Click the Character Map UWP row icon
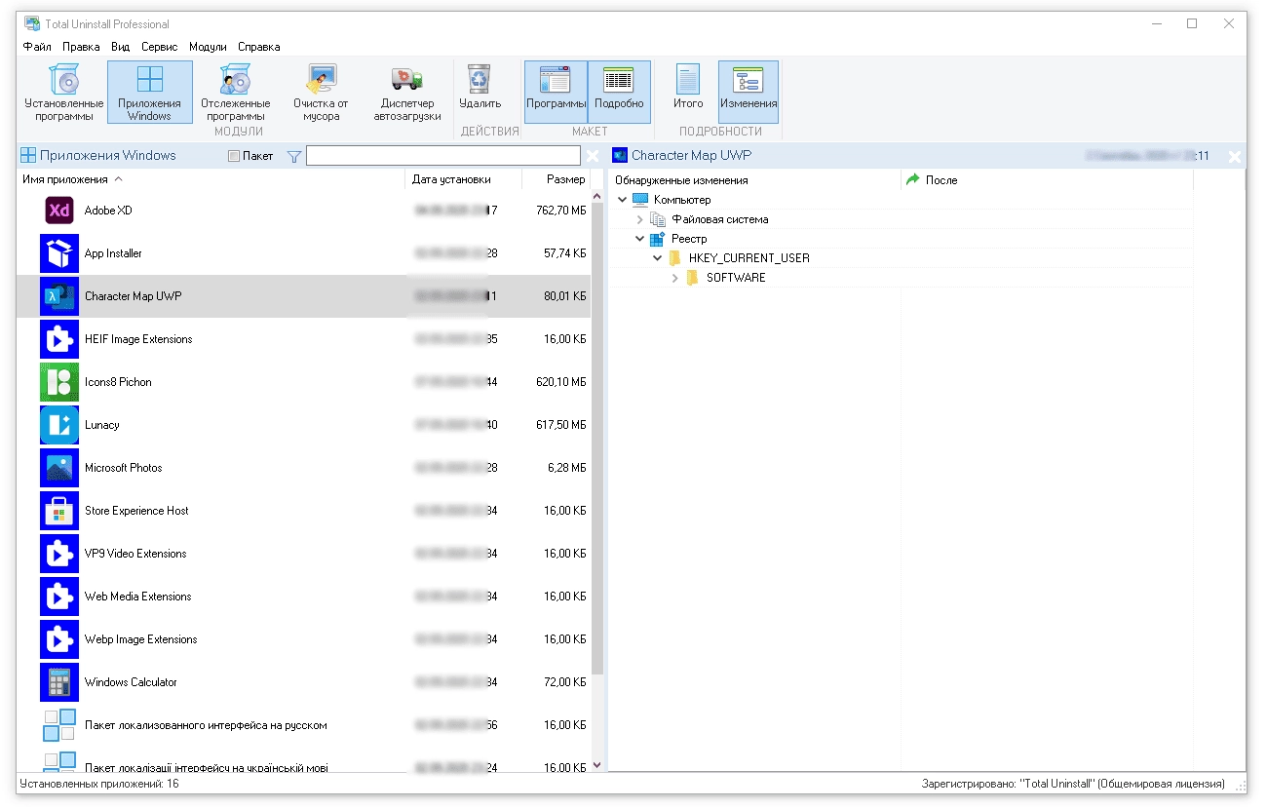This screenshot has width=1267, height=809. (x=59, y=296)
